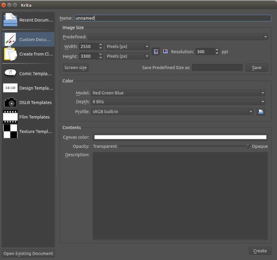Switch to portrait orientation

tap(156, 52)
